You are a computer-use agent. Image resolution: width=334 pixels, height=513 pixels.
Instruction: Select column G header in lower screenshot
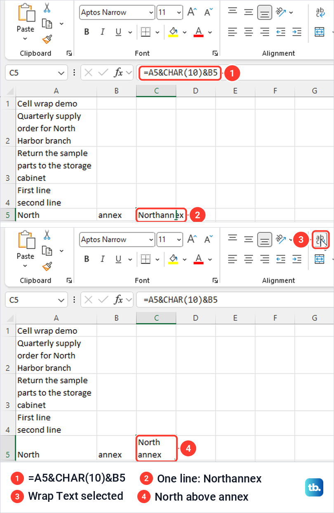[314, 318]
